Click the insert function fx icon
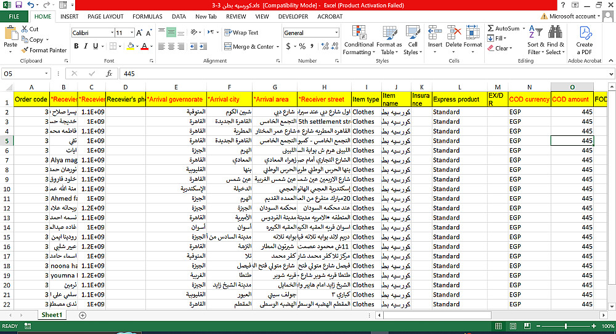Image resolution: width=616 pixels, height=334 pixels. coord(109,74)
